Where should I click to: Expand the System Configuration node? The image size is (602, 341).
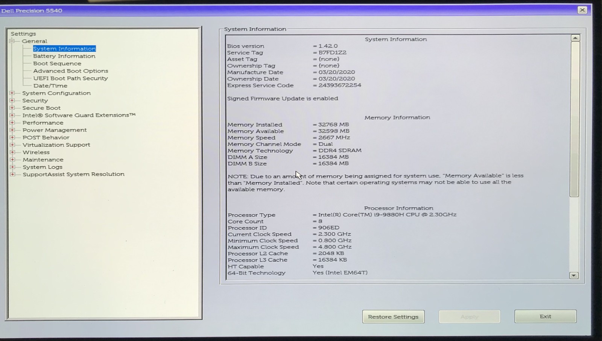pos(12,93)
